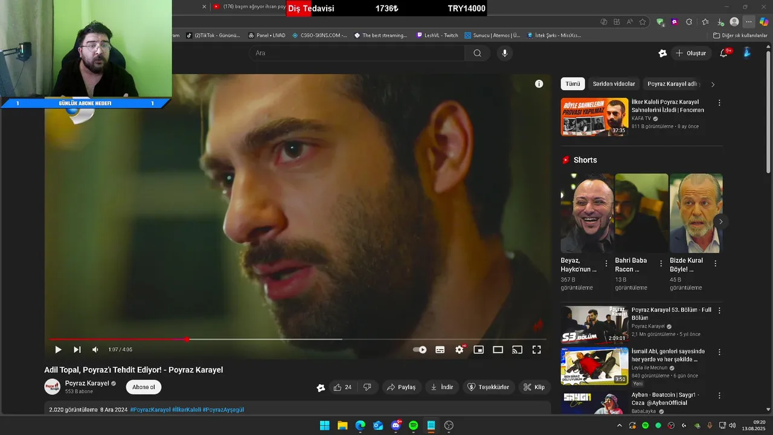The image size is (773, 435).
Task: Open options for 53. Bölüm video
Action: 719,311
